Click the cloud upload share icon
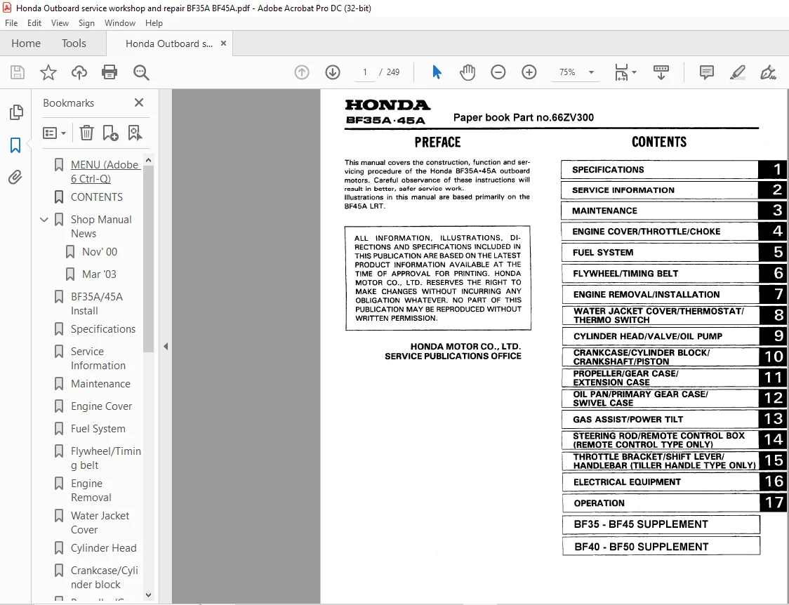The width and height of the screenshot is (789, 605). [79, 72]
